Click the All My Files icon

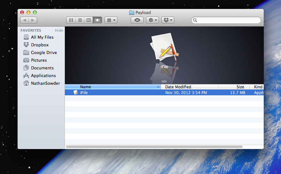(26, 37)
